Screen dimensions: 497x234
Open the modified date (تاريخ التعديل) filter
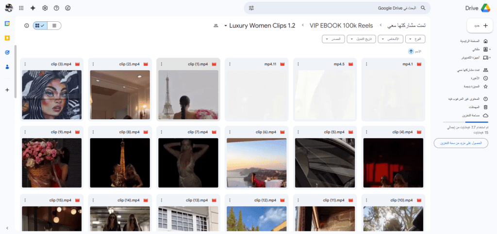tap(361, 39)
